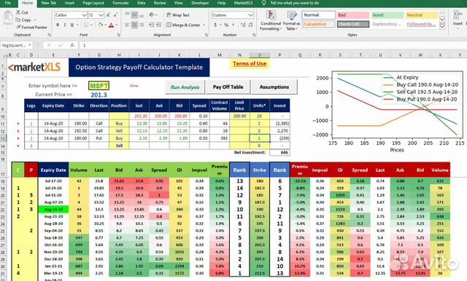Click the Decrease Indent icon
Viewport: 467px width, 281px height.
click(x=152, y=25)
